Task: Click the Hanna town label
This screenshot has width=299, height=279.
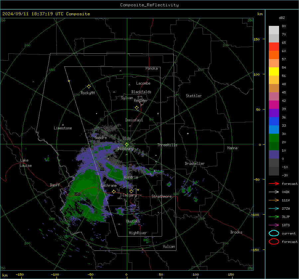Action: point(232,148)
